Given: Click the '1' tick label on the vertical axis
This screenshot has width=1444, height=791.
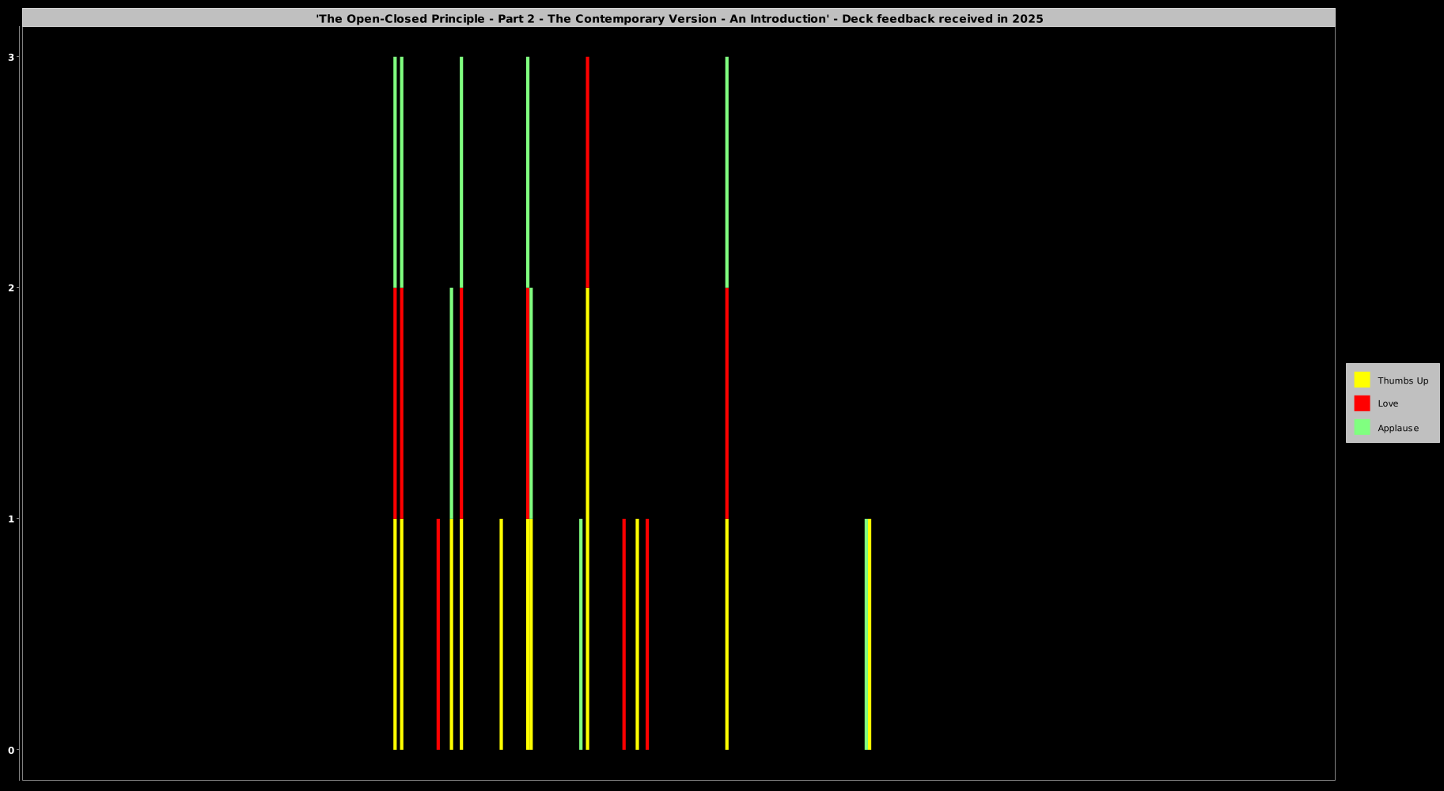Looking at the screenshot, I should 11,519.
